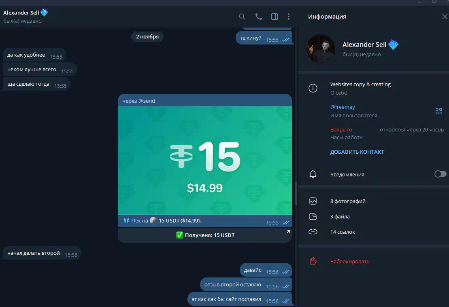
Task: Close the Информация panel
Action: click(x=445, y=17)
